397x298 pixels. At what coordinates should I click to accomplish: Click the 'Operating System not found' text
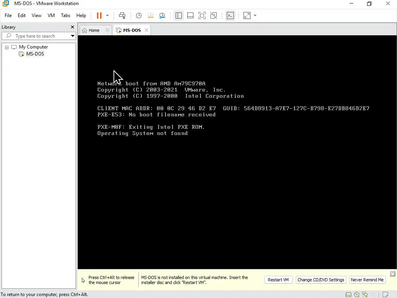point(143,133)
